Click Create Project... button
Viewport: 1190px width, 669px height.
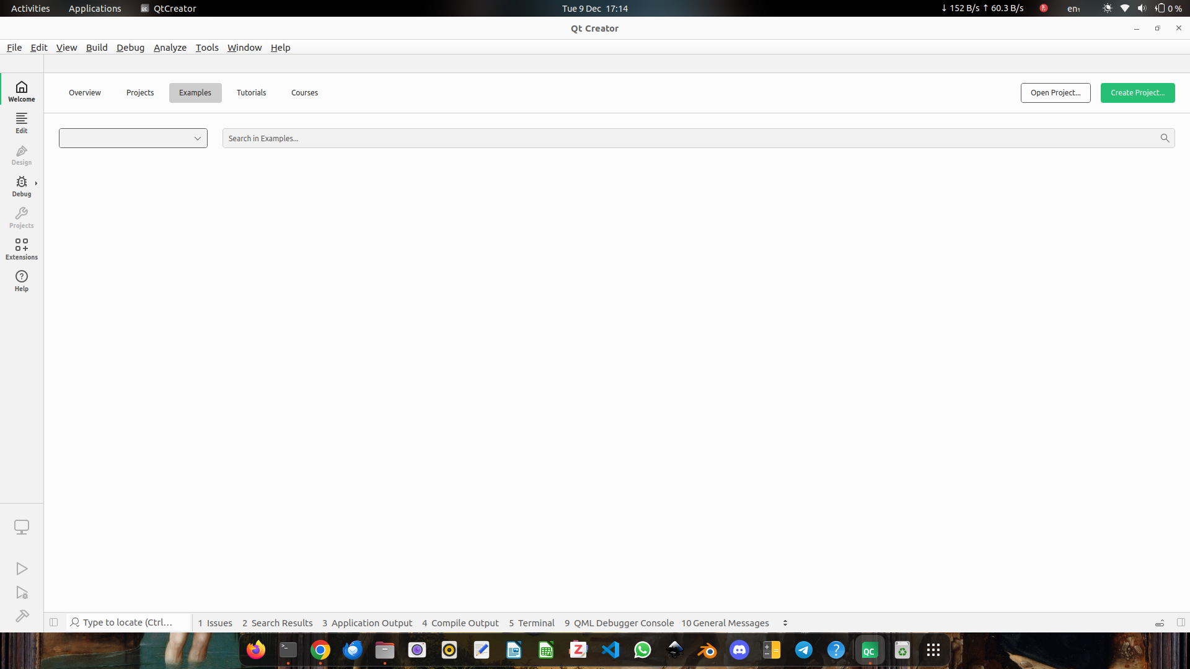coord(1137,93)
